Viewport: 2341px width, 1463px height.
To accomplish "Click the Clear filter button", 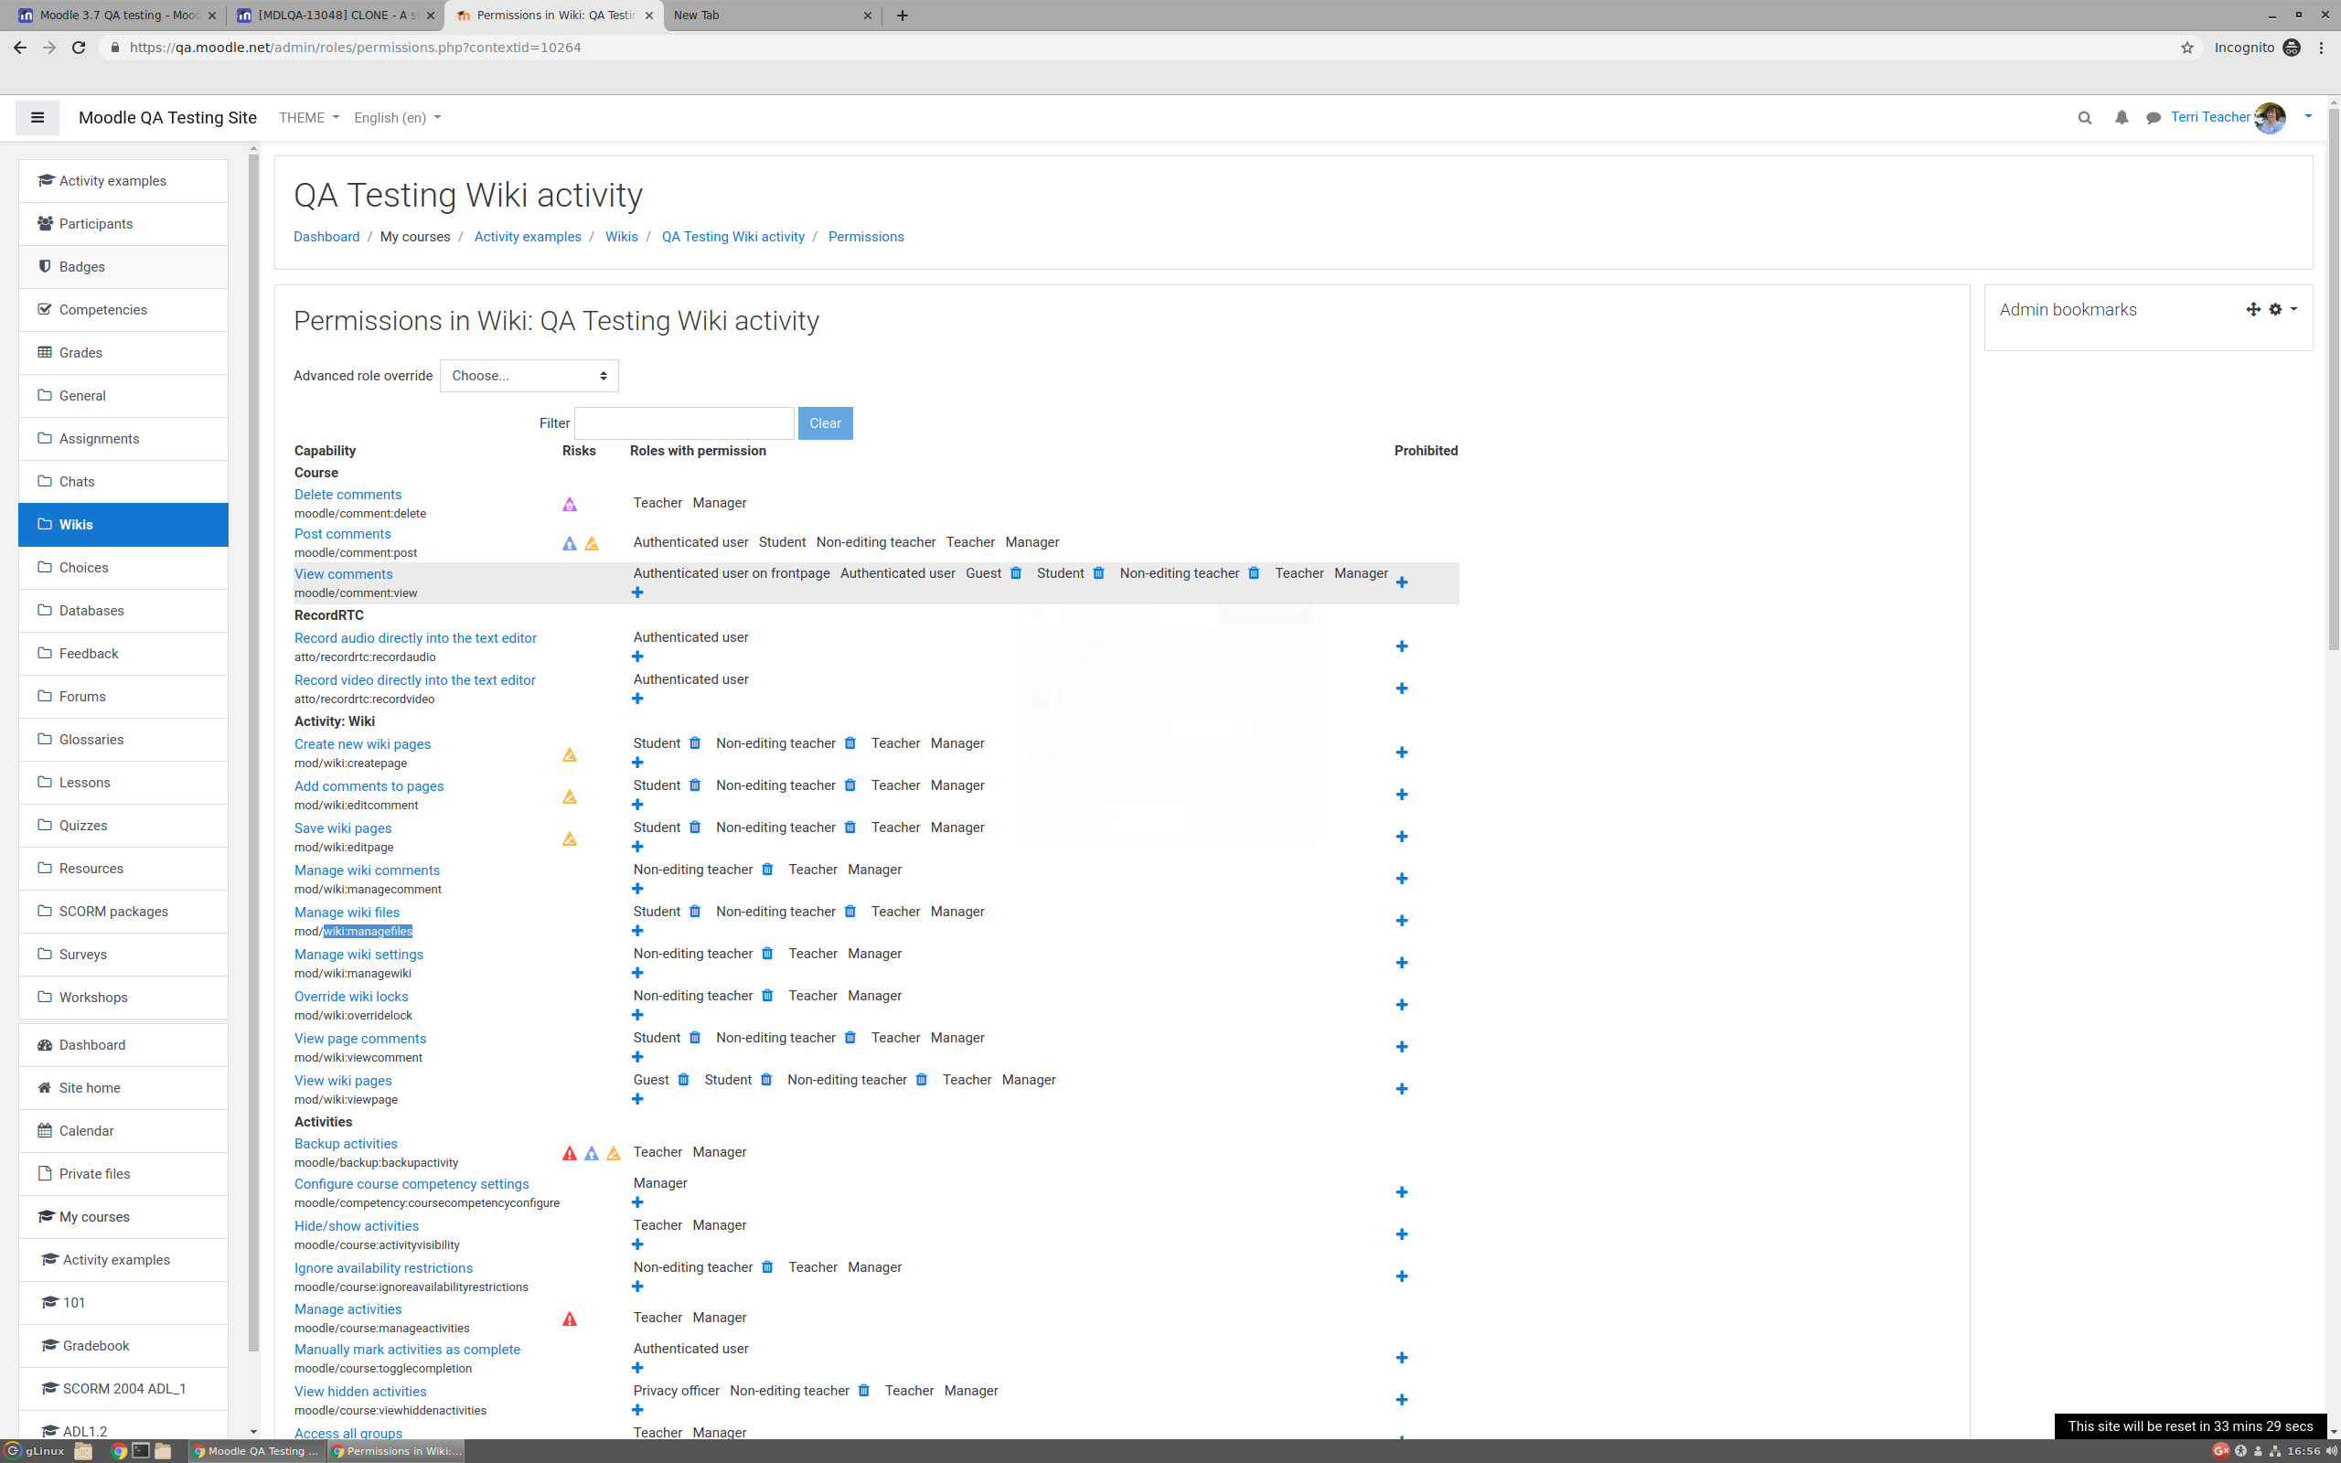I will [824, 422].
